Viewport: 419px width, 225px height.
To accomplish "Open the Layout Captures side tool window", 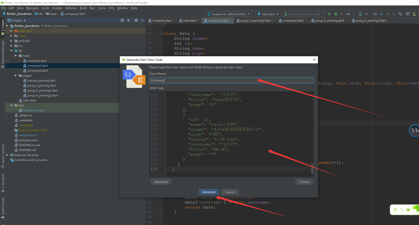I will pyautogui.click(x=3, y=156).
